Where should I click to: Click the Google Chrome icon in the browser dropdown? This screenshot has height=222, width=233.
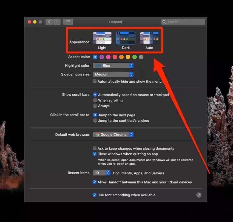coord(97,135)
